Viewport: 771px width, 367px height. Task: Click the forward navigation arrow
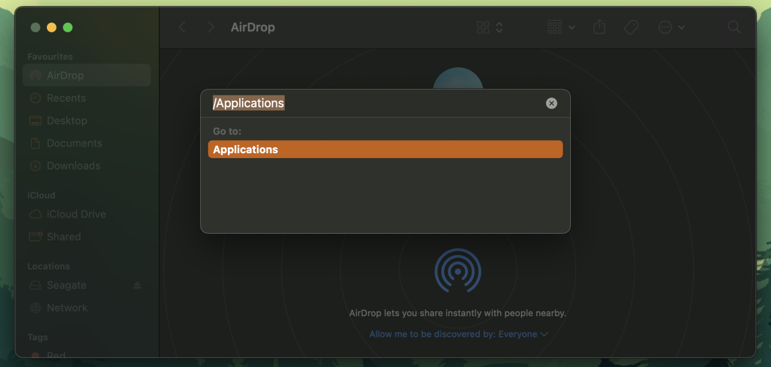coord(211,27)
